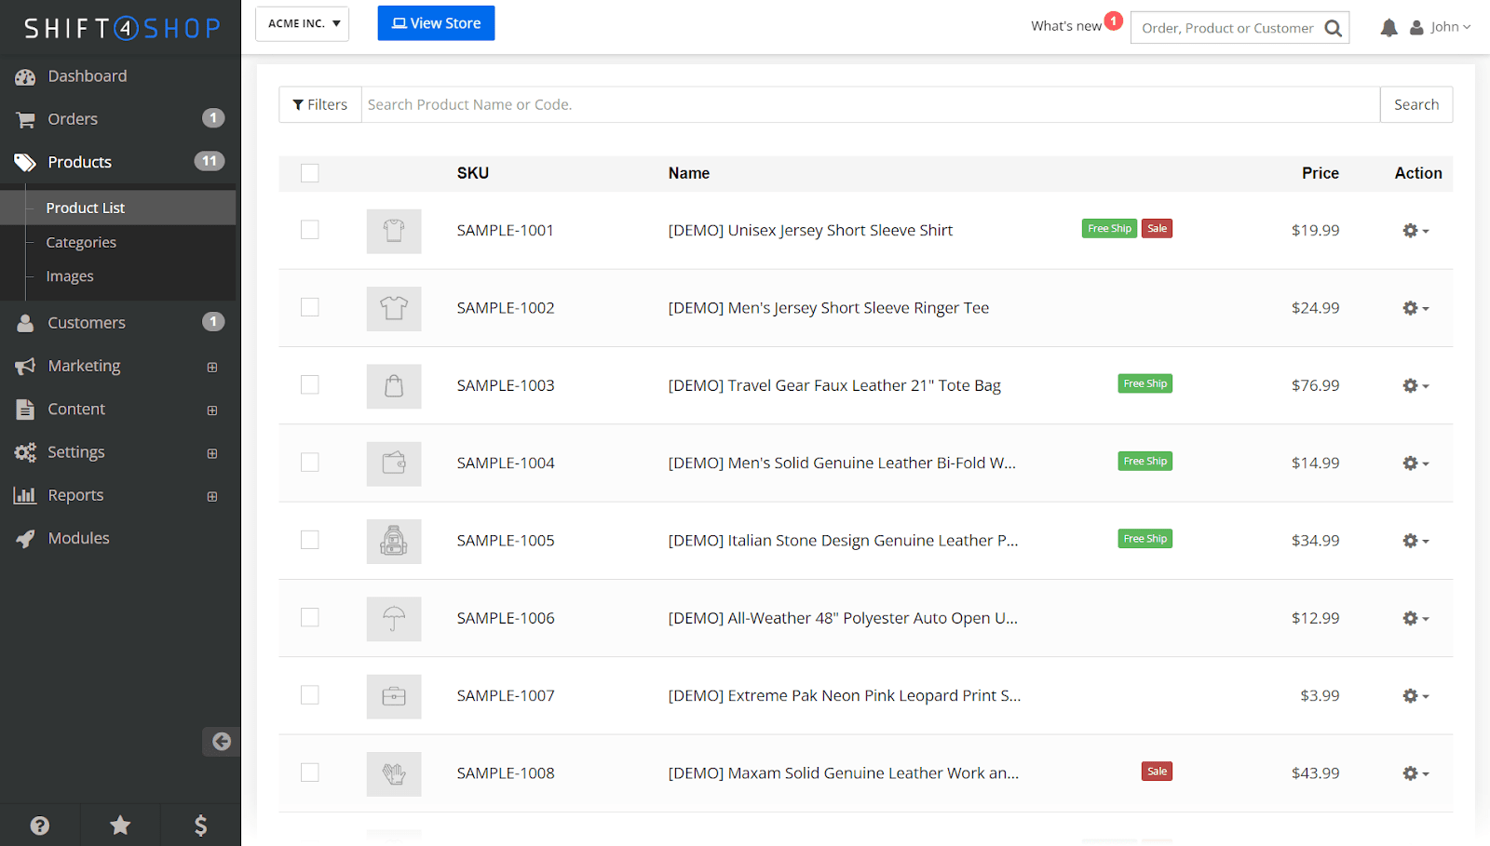The image size is (1490, 846).
Task: Select all products via header checkbox
Action: pos(309,173)
